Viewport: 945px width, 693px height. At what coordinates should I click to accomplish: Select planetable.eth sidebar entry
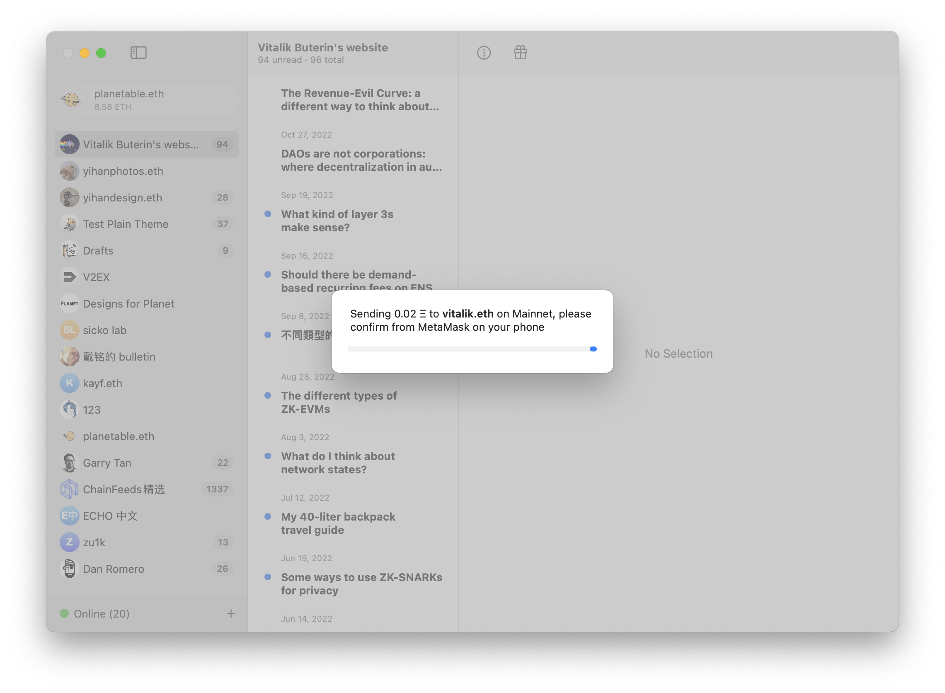[117, 436]
